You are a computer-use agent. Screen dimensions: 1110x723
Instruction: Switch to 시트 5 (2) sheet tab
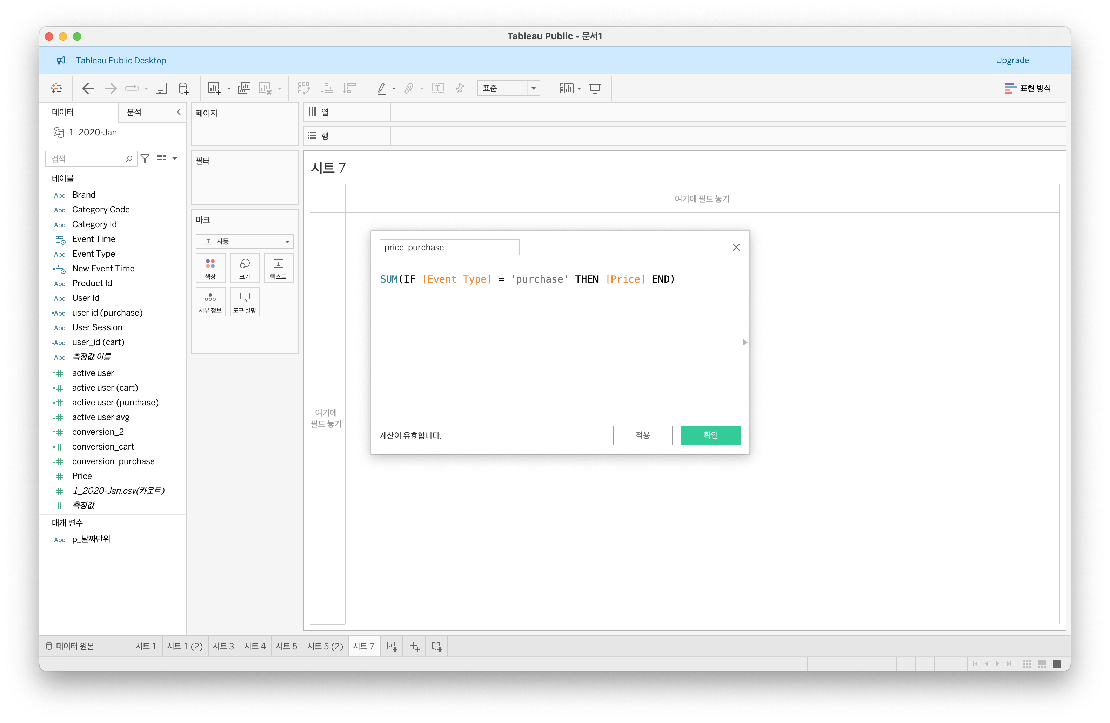(325, 646)
